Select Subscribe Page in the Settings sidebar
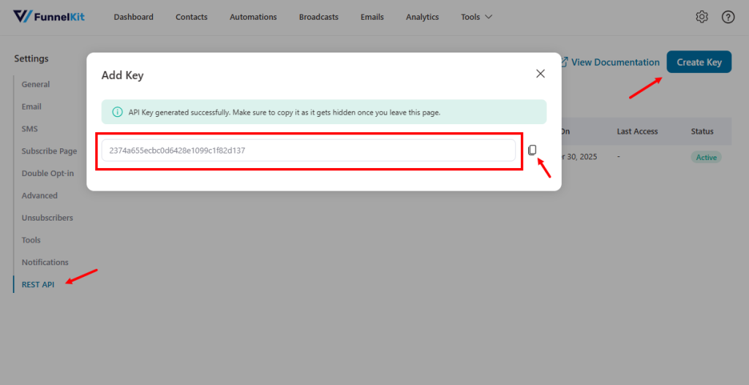Viewport: 749px width, 385px height. (49, 151)
